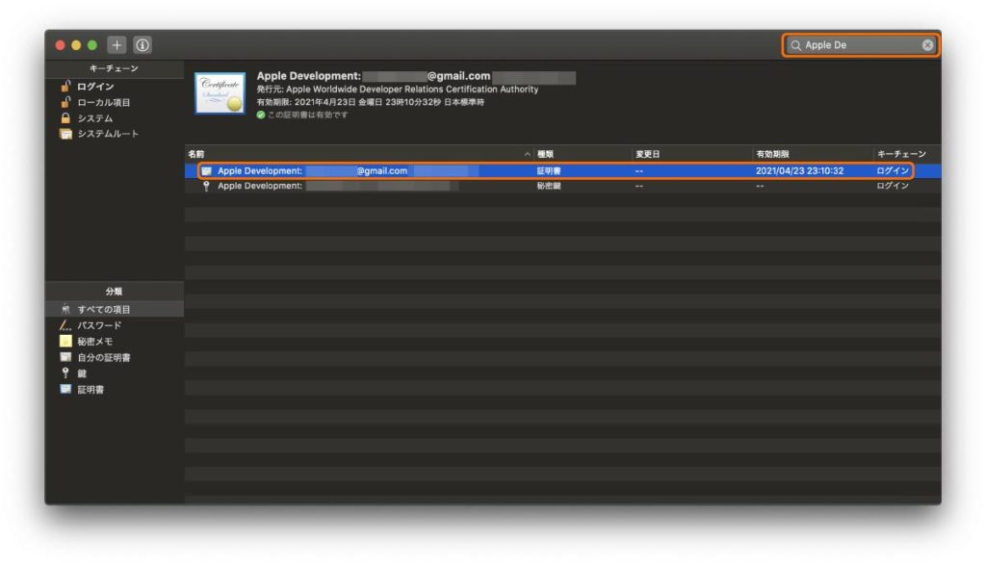Viewport: 986px width, 563px height.
Task: Zoom window with green button
Action: coord(92,45)
